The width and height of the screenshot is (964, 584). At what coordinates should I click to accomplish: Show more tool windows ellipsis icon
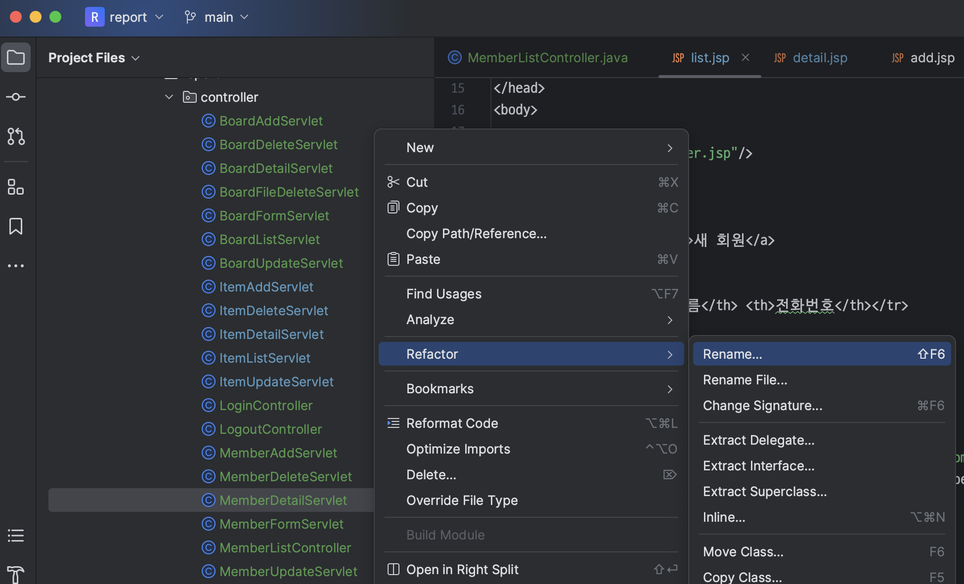point(16,266)
